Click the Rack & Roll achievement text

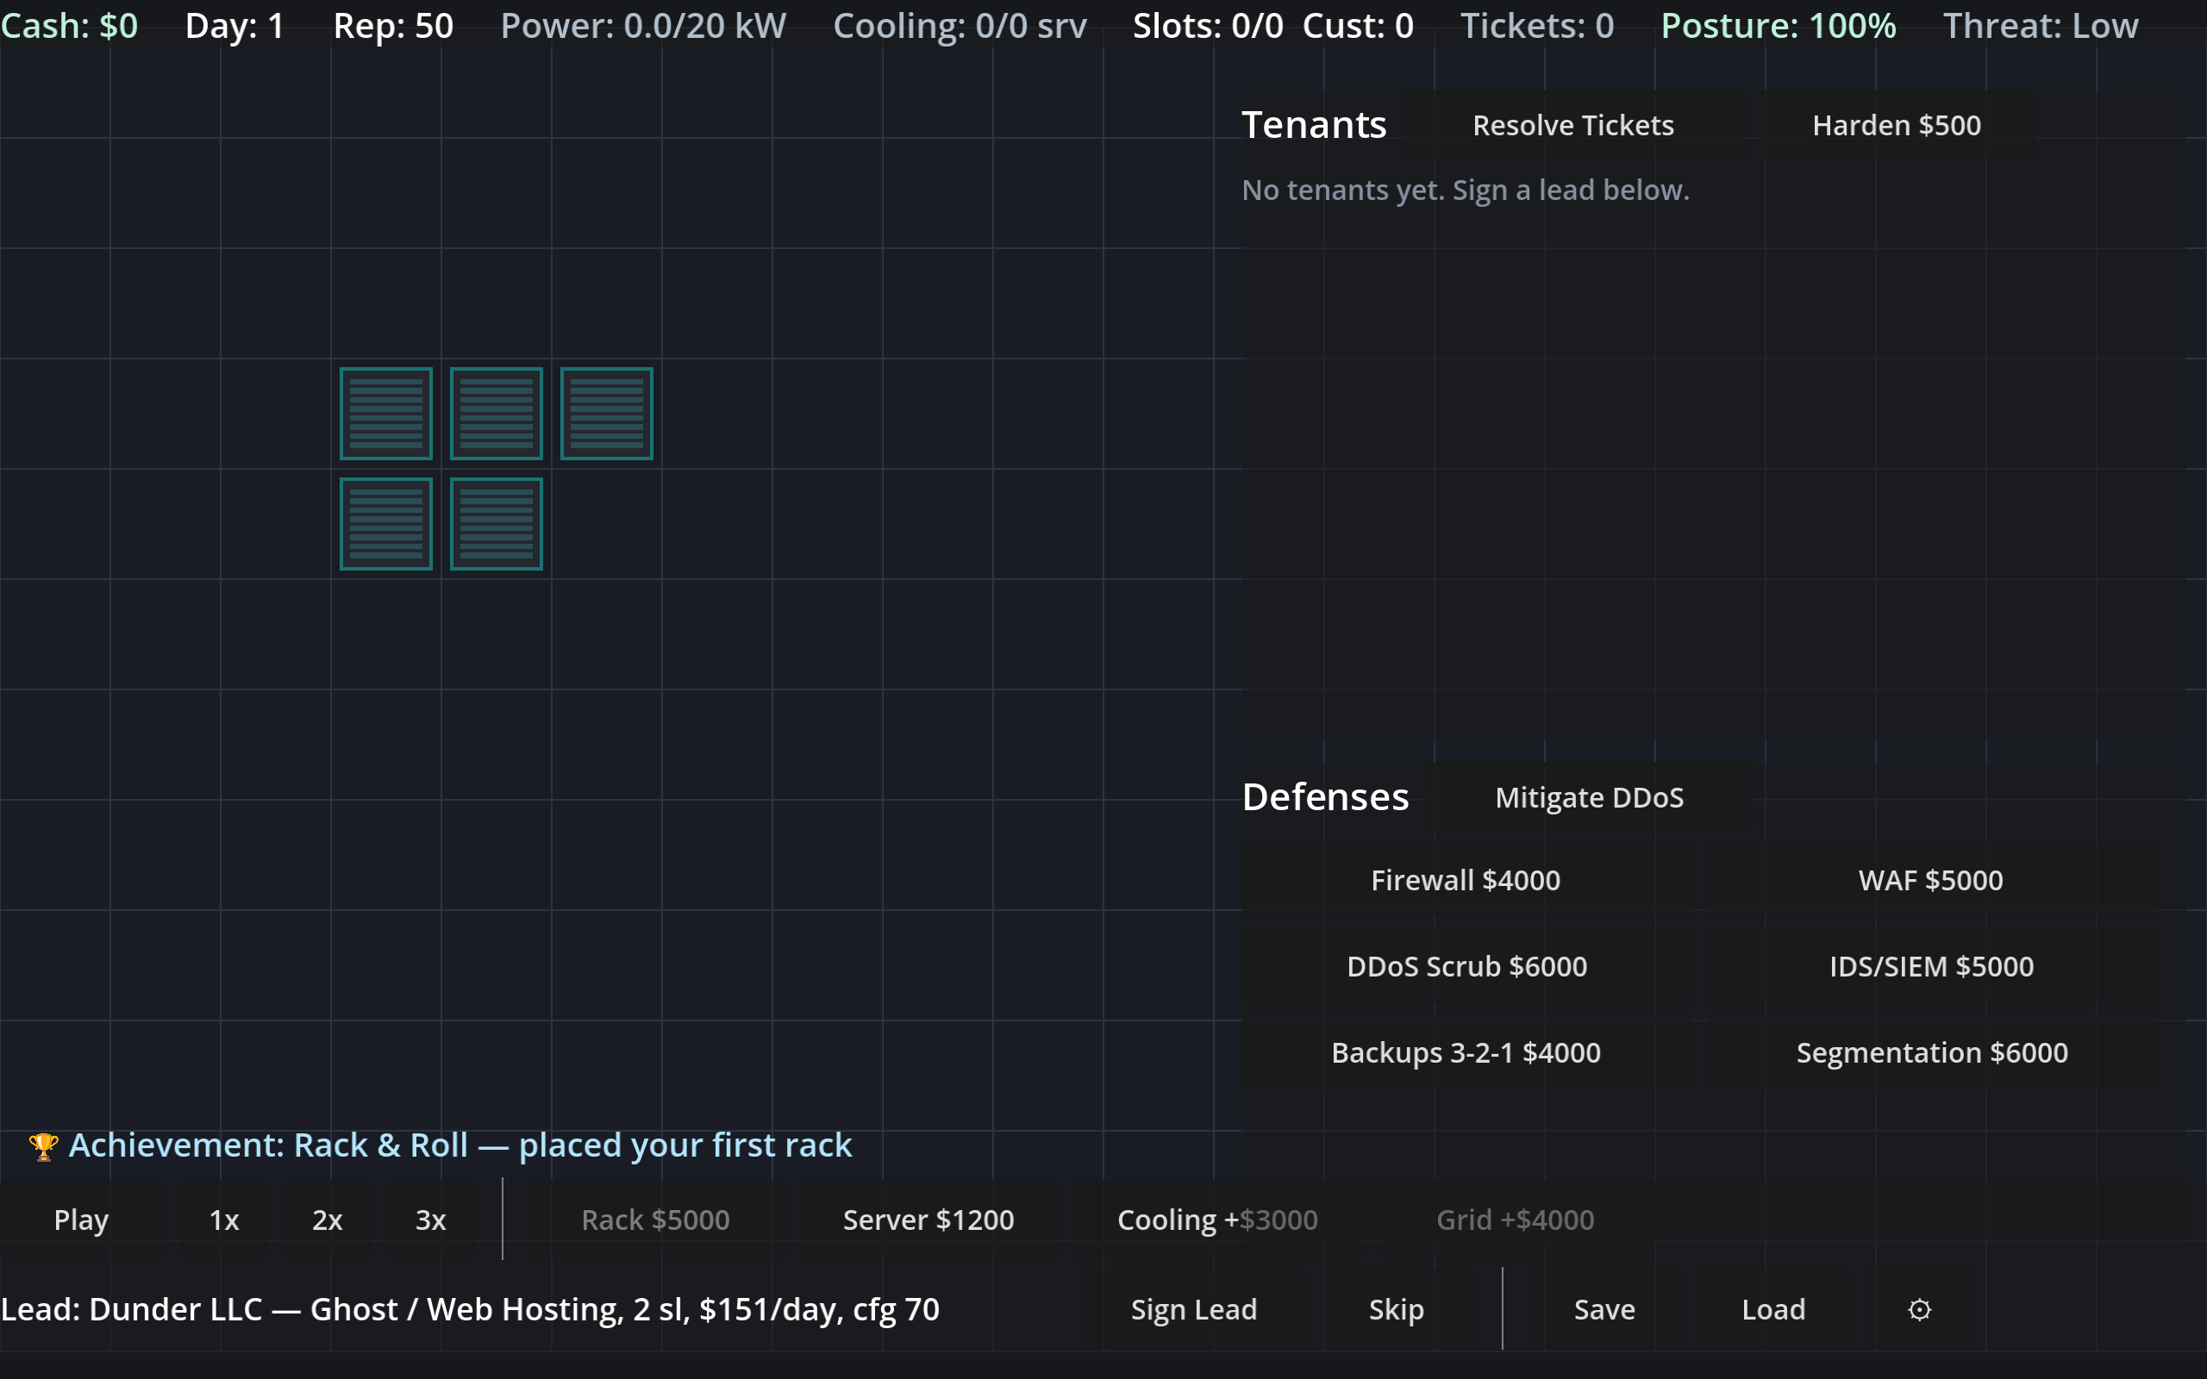point(460,1145)
